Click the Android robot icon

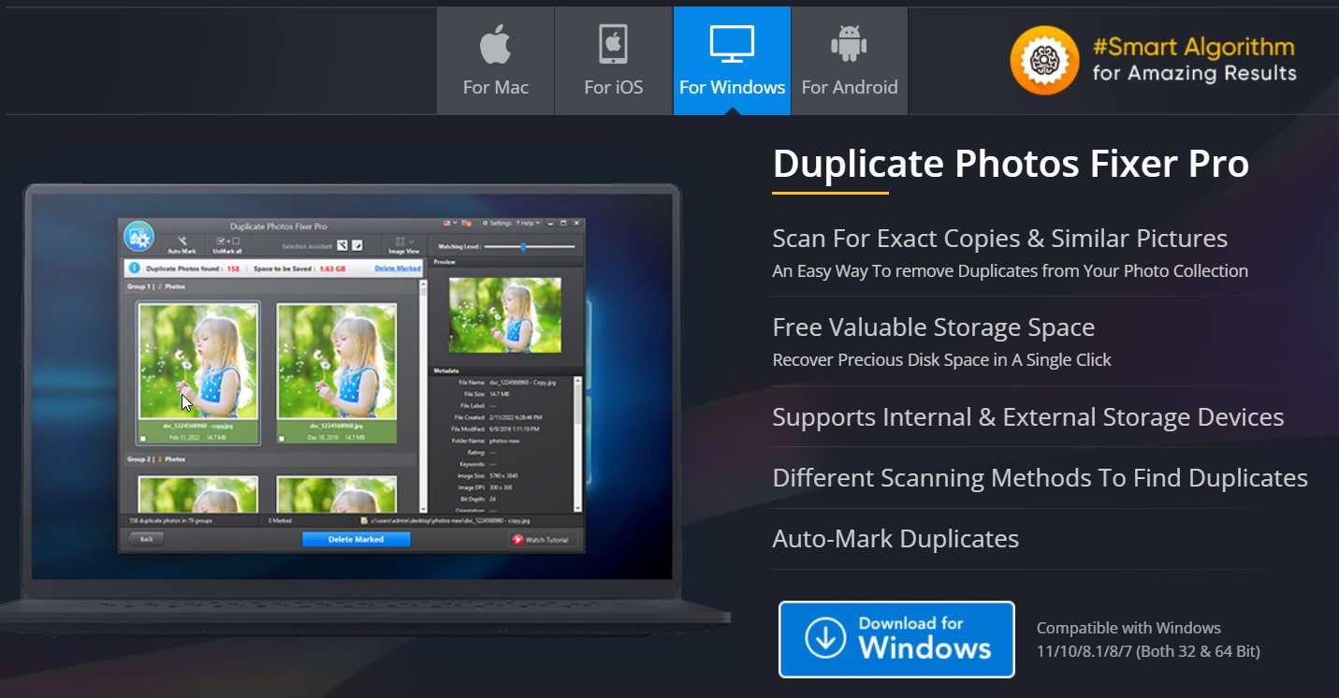pos(849,44)
